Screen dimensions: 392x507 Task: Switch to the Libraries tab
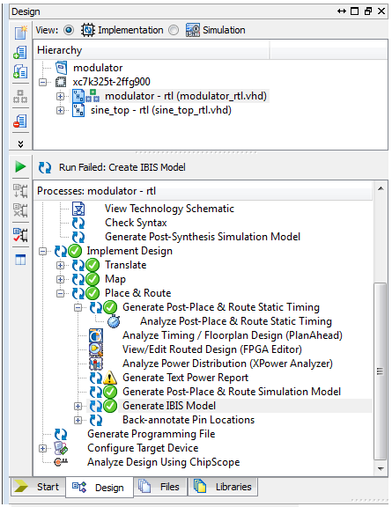pos(223,487)
